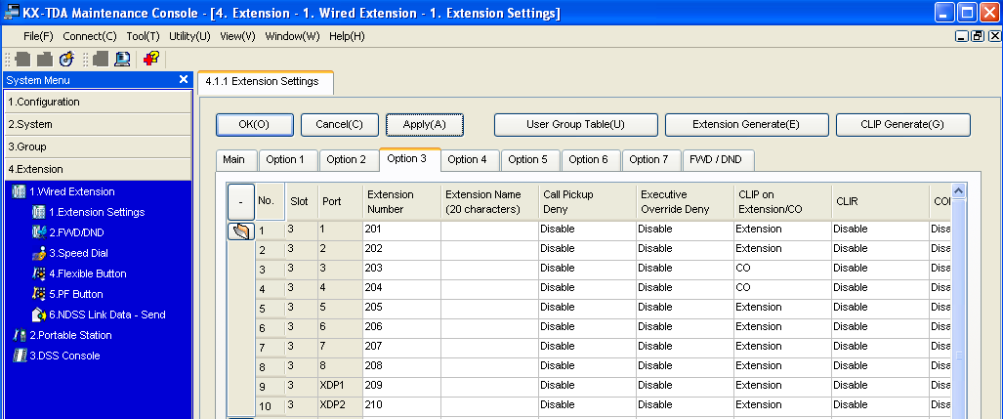Screen dimensions: 1003x419
Task: Select 3.DSS Console in the tree
Action: coord(64,356)
